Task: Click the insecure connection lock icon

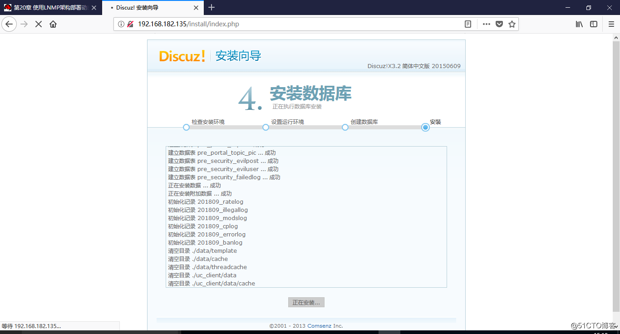Action: pos(130,24)
